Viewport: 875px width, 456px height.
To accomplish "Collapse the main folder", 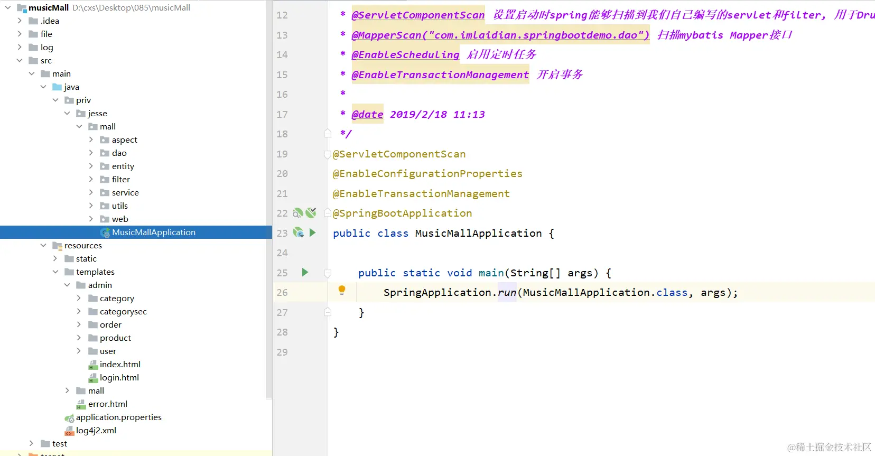I will pyautogui.click(x=32, y=74).
